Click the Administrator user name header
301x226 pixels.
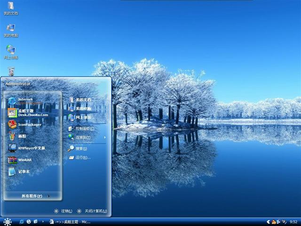(x=18, y=84)
